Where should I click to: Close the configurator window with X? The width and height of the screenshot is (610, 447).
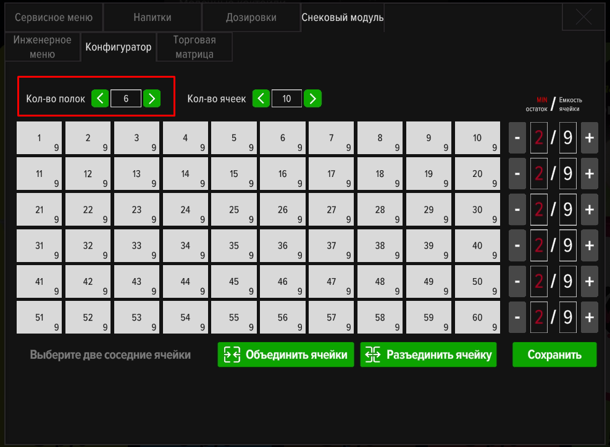point(583,17)
